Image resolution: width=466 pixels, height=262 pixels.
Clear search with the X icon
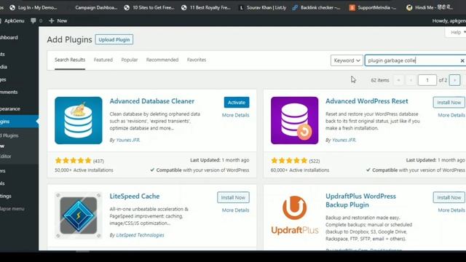pyautogui.click(x=462, y=60)
